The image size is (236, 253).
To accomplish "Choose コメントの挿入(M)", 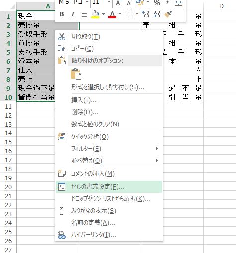I will pyautogui.click(x=109, y=174).
